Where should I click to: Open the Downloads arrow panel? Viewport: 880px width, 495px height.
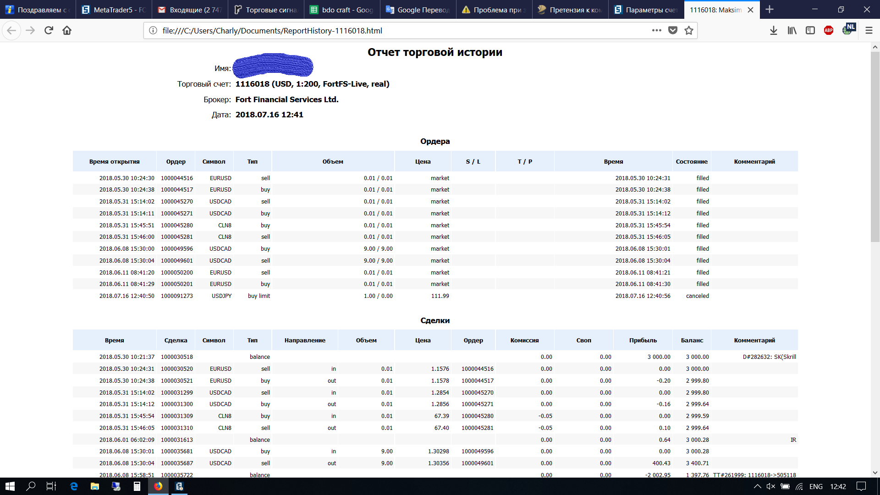774,30
